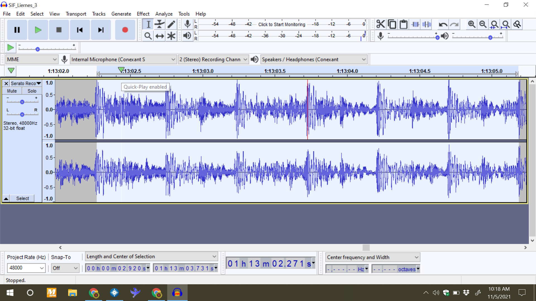Click to Start Monitoring in the meter
Screen dimensions: 536x301
pyautogui.click(x=282, y=25)
